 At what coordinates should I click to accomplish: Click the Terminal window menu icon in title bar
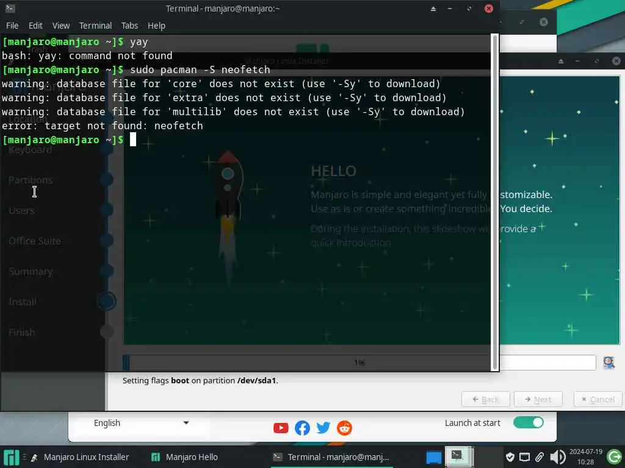[x=10, y=8]
